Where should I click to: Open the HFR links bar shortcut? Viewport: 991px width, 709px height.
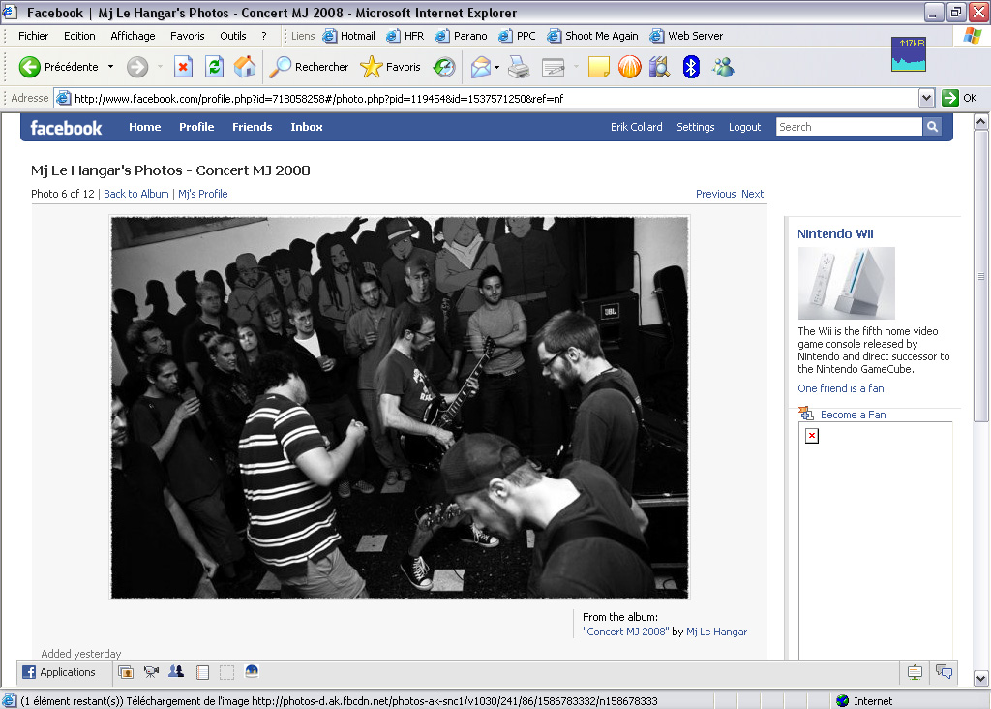(x=405, y=36)
